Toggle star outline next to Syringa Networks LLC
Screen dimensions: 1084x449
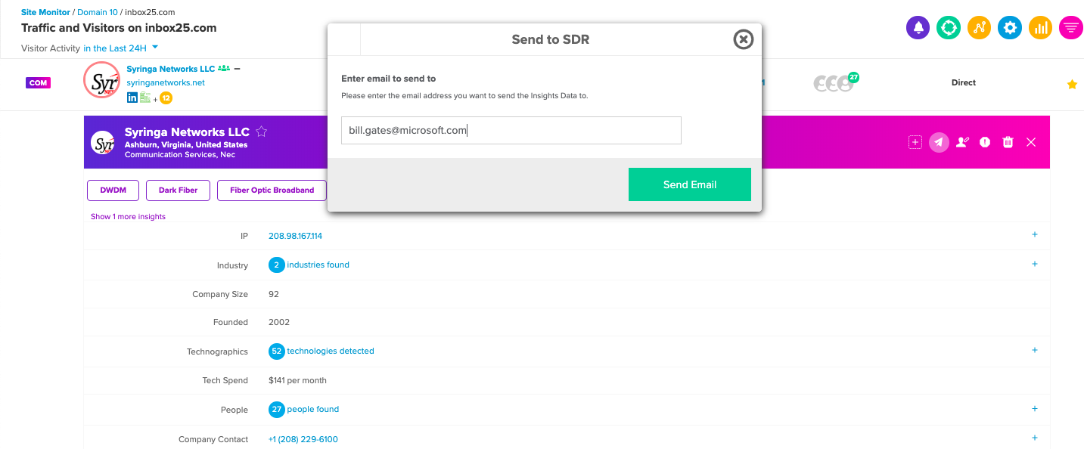(x=262, y=132)
